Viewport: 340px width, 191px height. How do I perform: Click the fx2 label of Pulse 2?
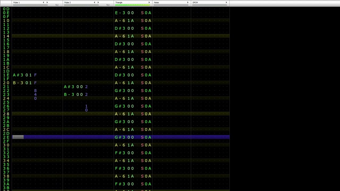tap(108, 5)
